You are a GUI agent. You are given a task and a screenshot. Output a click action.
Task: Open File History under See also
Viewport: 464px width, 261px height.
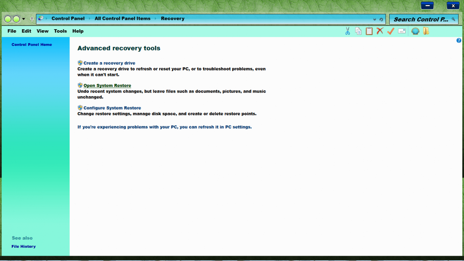(24, 246)
